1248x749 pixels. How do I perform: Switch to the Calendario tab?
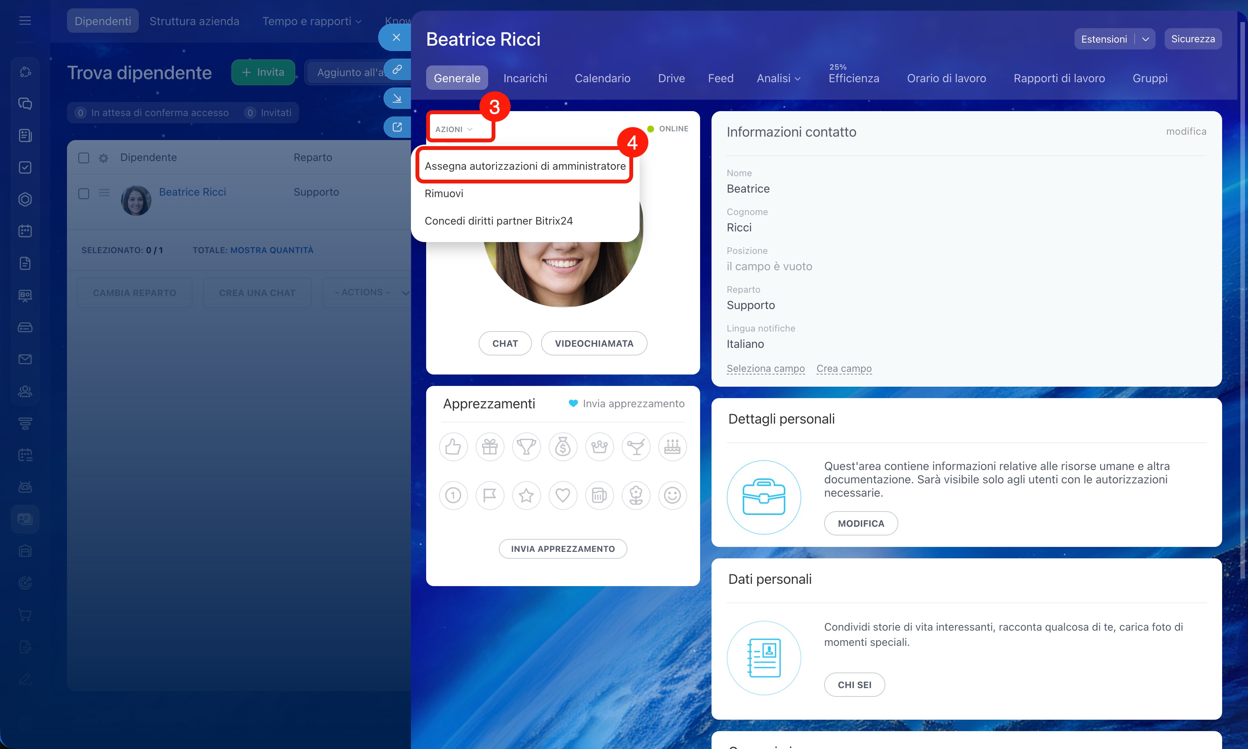[x=602, y=78]
